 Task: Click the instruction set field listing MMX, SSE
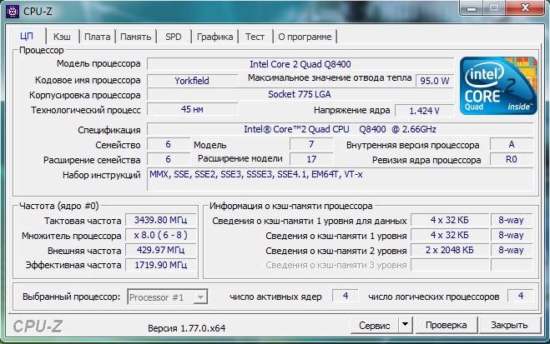tap(341, 179)
